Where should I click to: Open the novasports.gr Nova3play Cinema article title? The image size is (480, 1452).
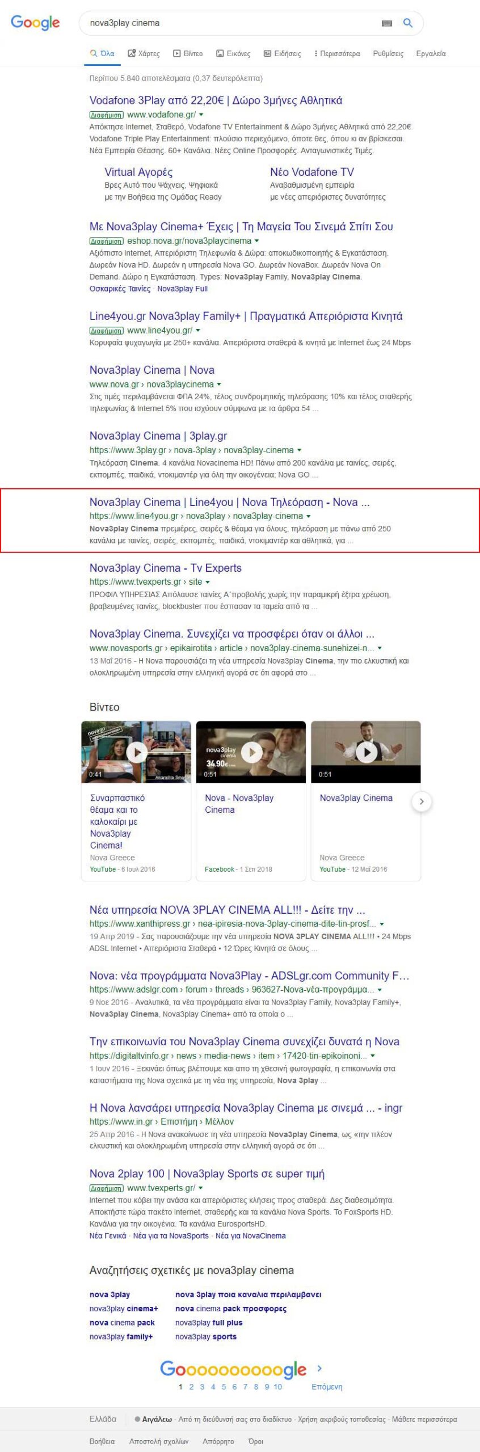pyautogui.click(x=232, y=634)
